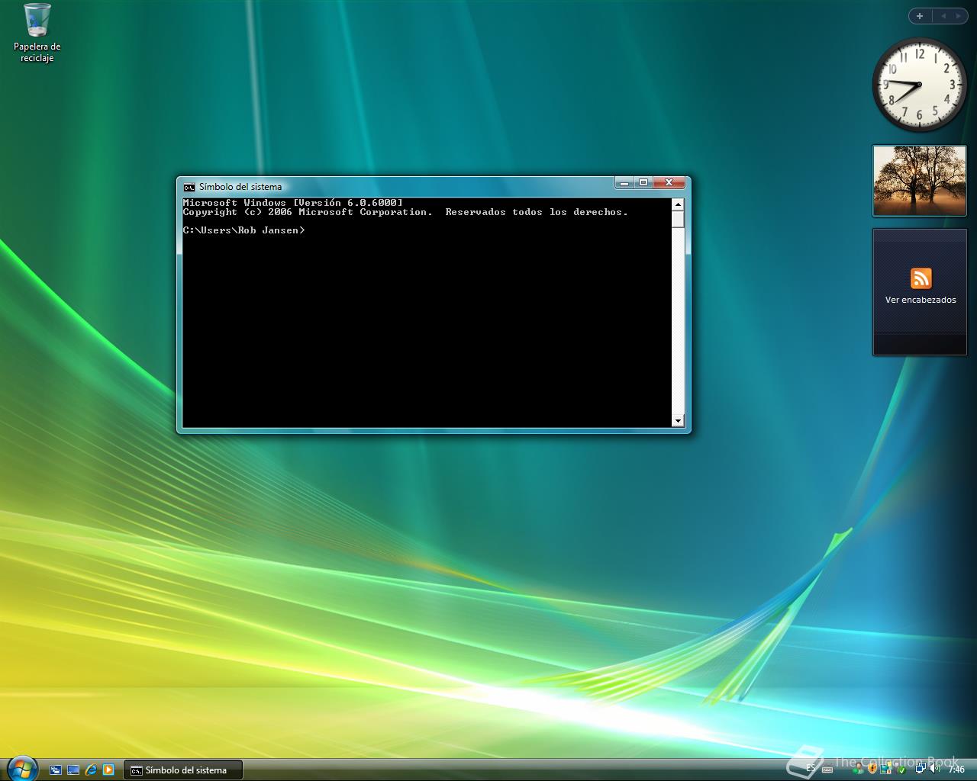Click the Windows Start orb
Screen dimensions: 977x781
[21, 768]
